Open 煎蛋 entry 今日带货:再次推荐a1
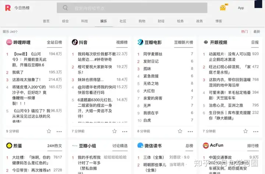This screenshot has width=265, height=174. click(31, 170)
